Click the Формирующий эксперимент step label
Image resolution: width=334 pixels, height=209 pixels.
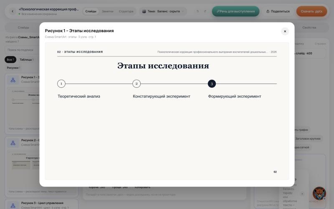pos(235,97)
